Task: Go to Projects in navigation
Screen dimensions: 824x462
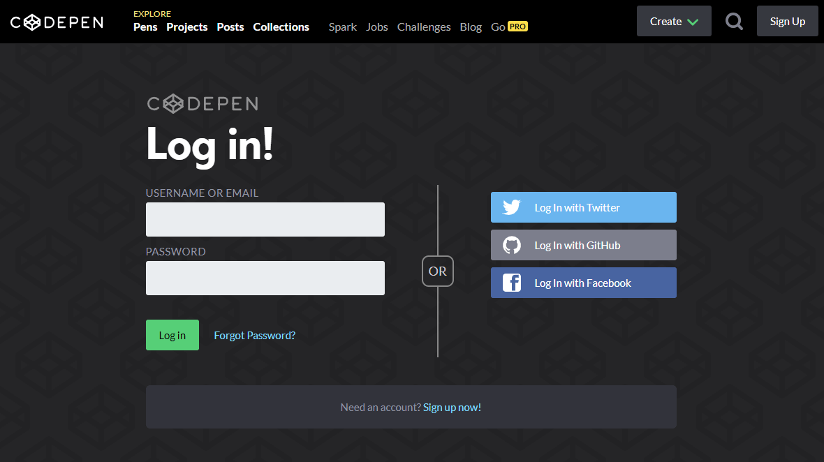Action: pos(186,27)
